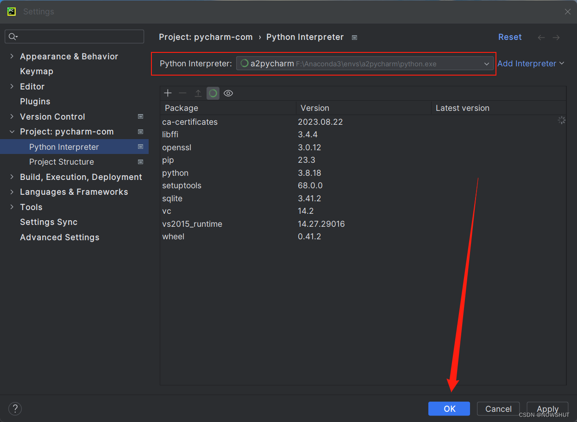Viewport: 577px width, 422px height.
Task: Select the ca-certificates package row
Action: tap(363, 122)
